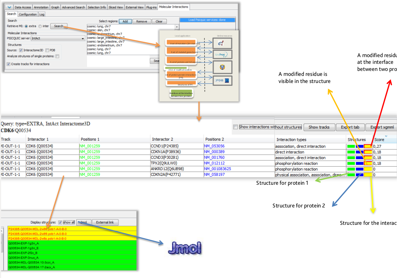The width and height of the screenshot is (397, 278).
Task: Open position link NM_012112
Action: point(214,163)
